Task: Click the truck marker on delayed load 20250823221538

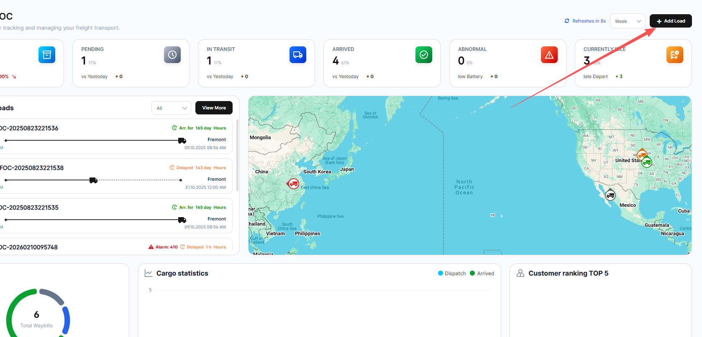Action: point(93,180)
